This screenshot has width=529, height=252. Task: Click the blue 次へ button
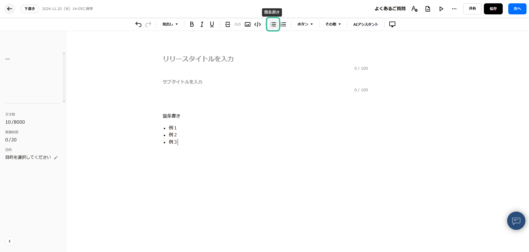[517, 9]
